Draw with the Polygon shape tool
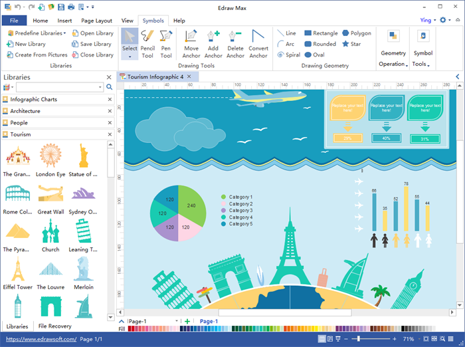The width and height of the screenshot is (465, 347). [x=356, y=33]
